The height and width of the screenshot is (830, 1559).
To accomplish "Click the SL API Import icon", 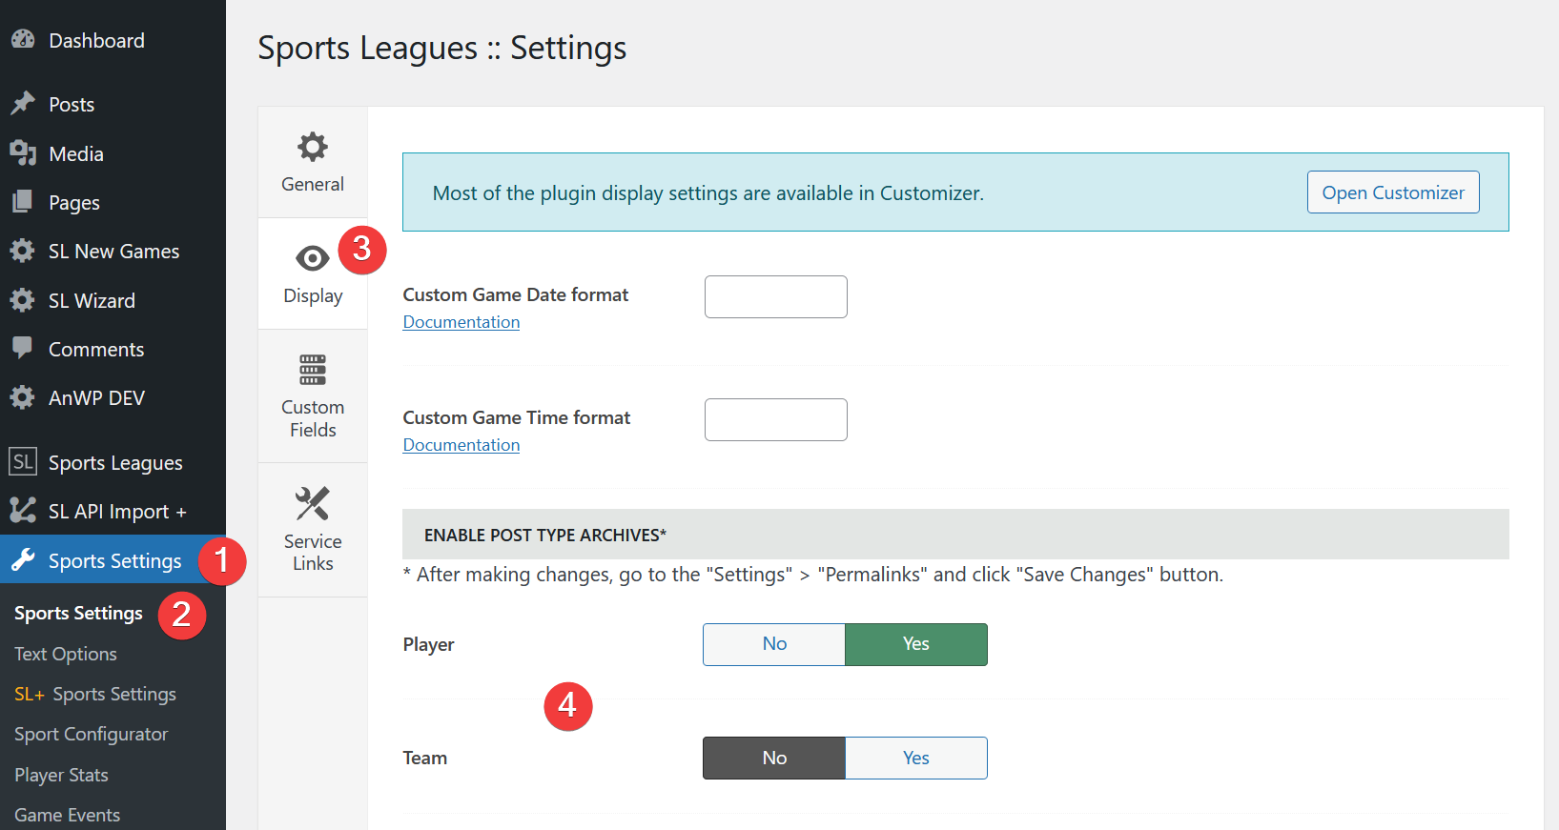I will 23,511.
